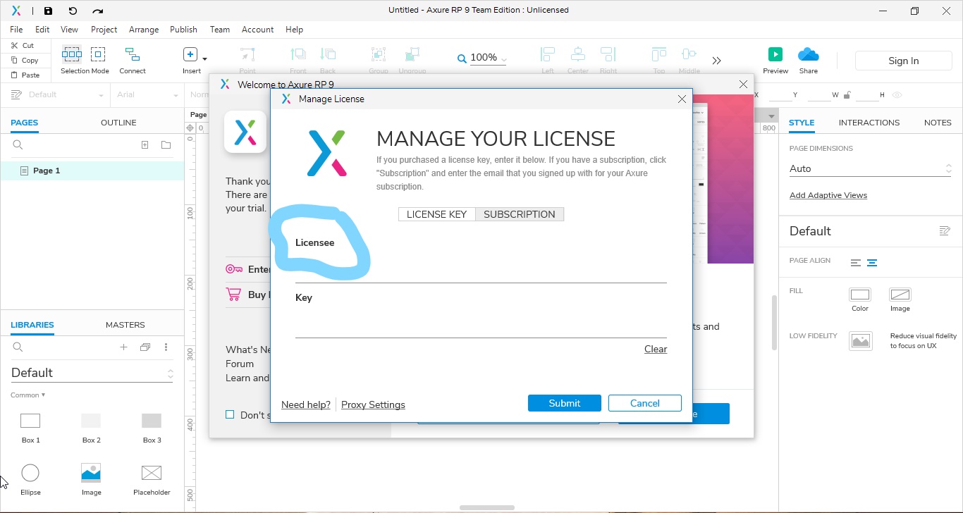The image size is (963, 513).
Task: Click the Paste tool
Action: (x=25, y=75)
